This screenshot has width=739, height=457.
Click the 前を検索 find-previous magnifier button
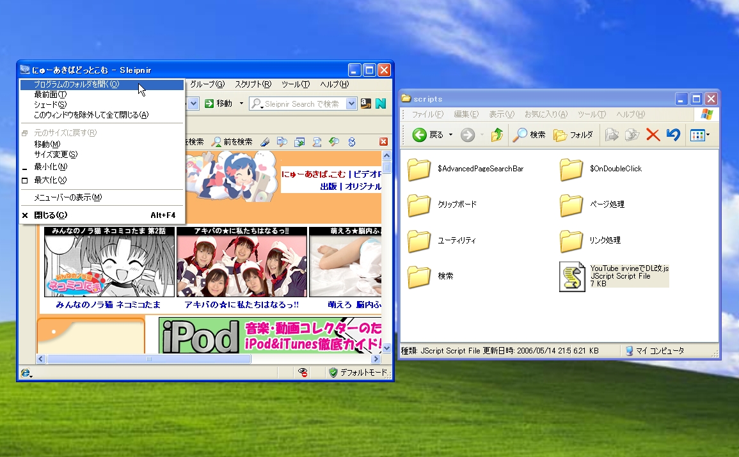pyautogui.click(x=232, y=142)
